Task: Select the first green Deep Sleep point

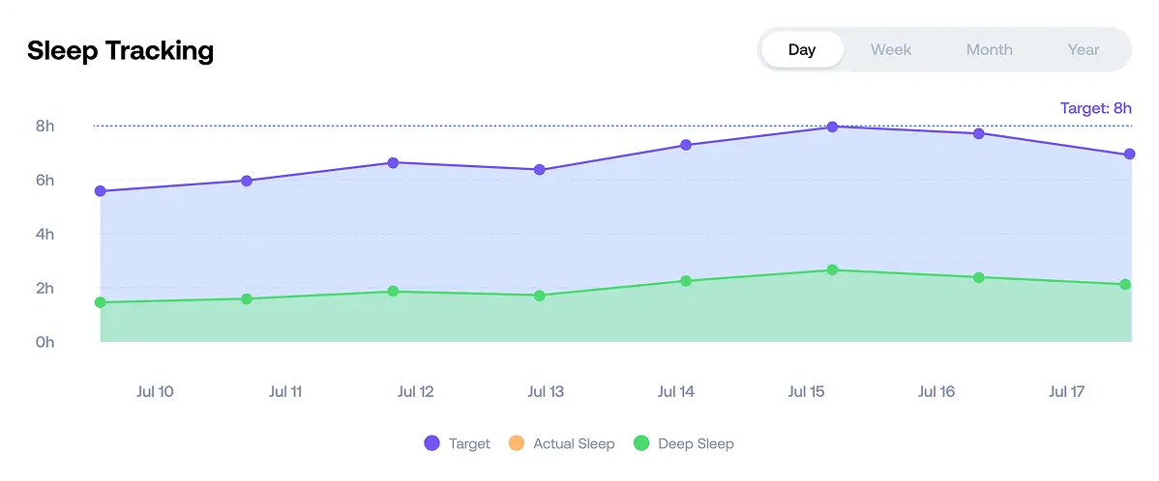Action: point(101,302)
